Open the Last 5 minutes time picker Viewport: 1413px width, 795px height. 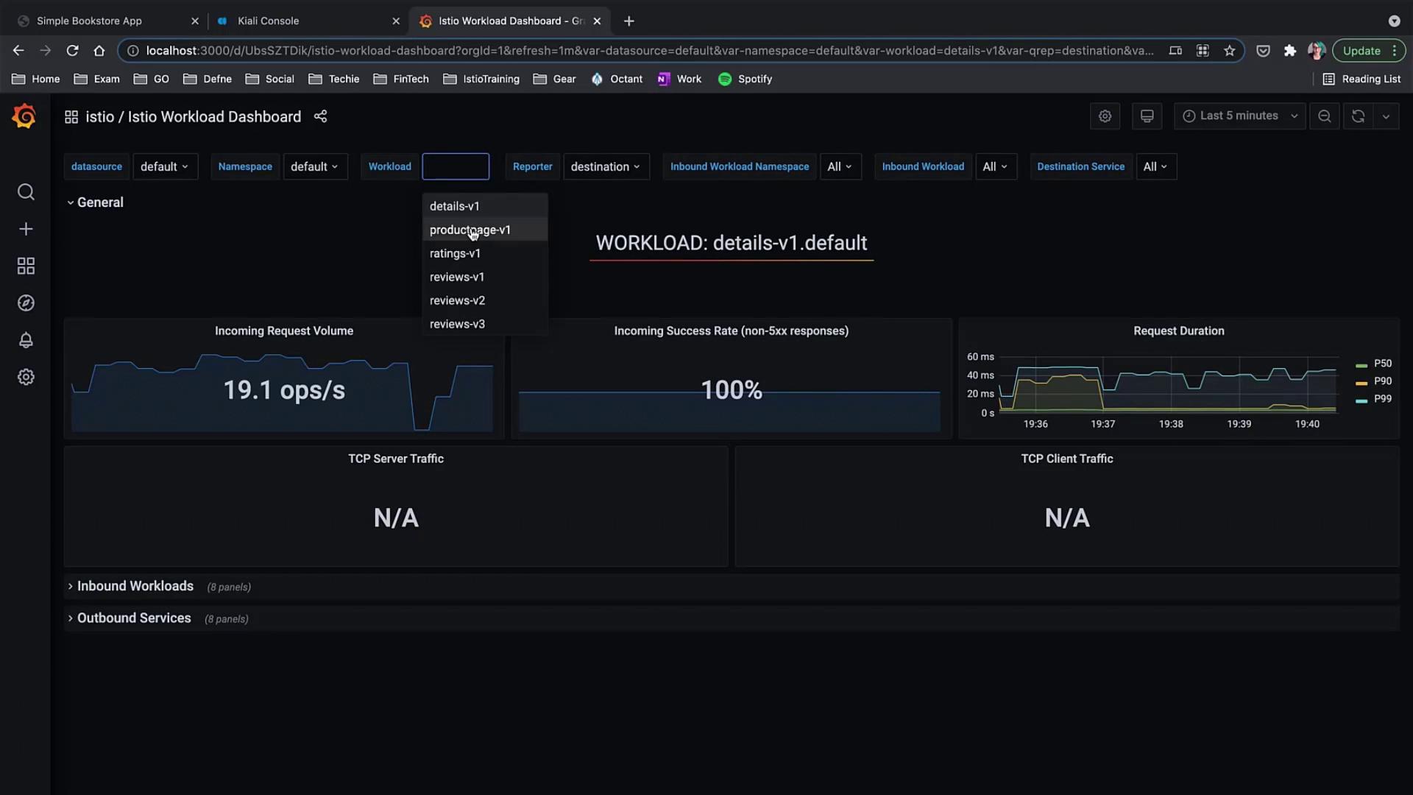coord(1239,116)
